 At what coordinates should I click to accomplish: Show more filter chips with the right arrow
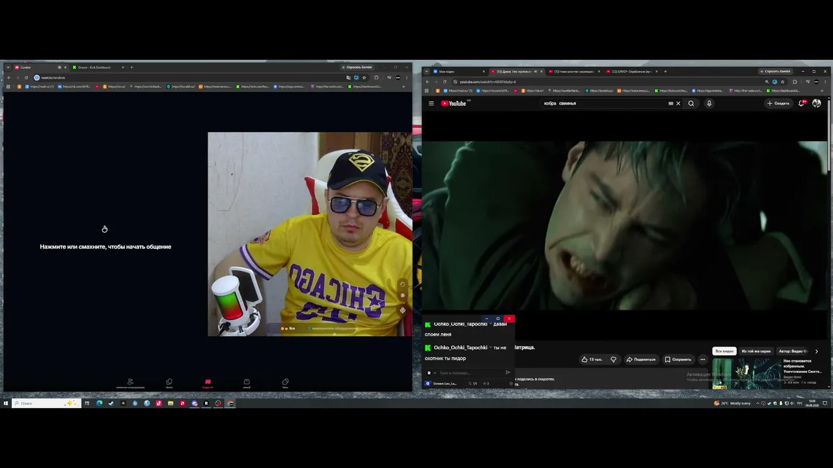[817, 351]
